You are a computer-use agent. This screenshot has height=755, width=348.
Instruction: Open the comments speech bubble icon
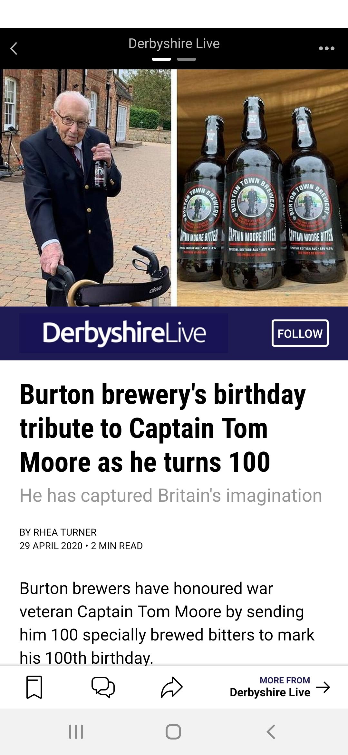(103, 687)
